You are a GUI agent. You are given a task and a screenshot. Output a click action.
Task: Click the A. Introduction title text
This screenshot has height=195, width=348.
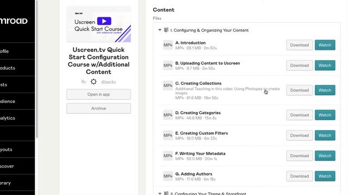pyautogui.click(x=190, y=43)
